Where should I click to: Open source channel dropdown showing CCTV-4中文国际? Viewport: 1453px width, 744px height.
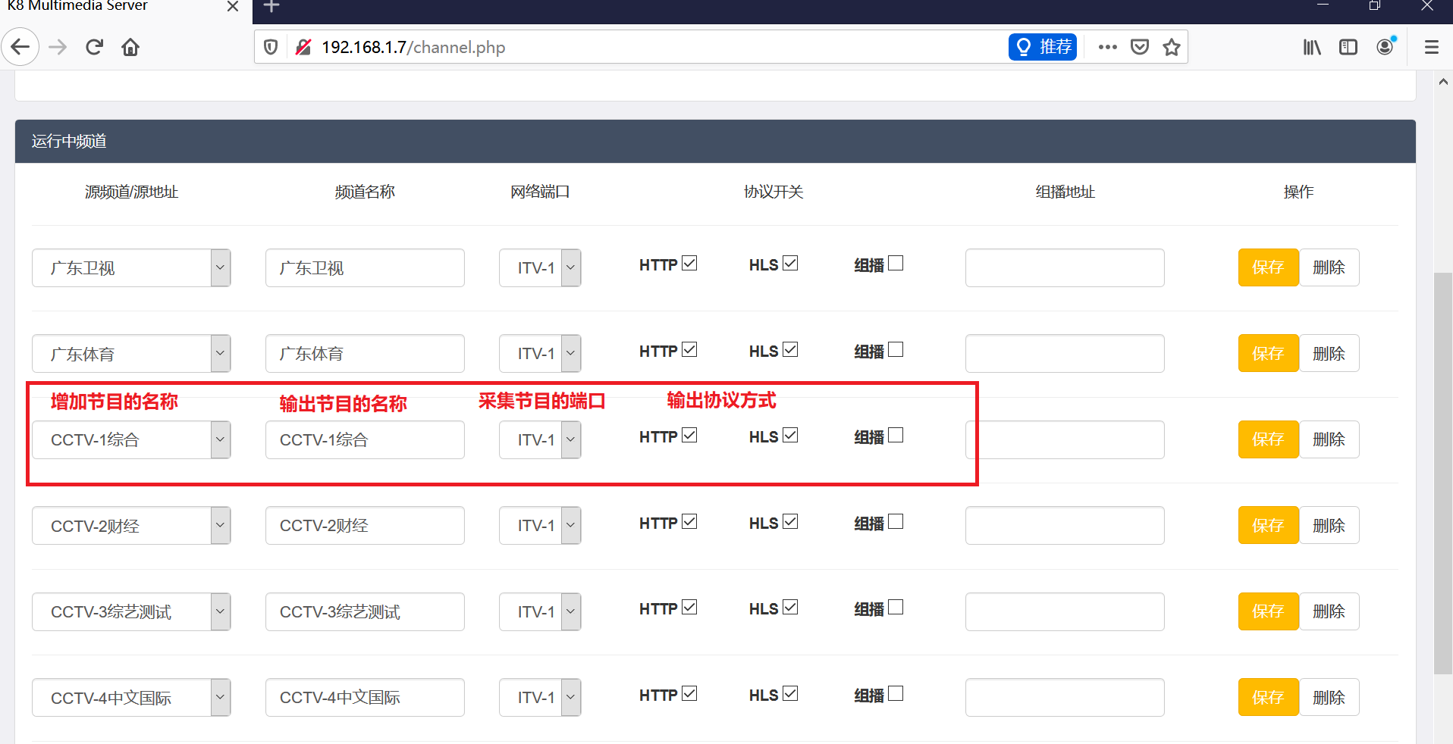coord(131,698)
